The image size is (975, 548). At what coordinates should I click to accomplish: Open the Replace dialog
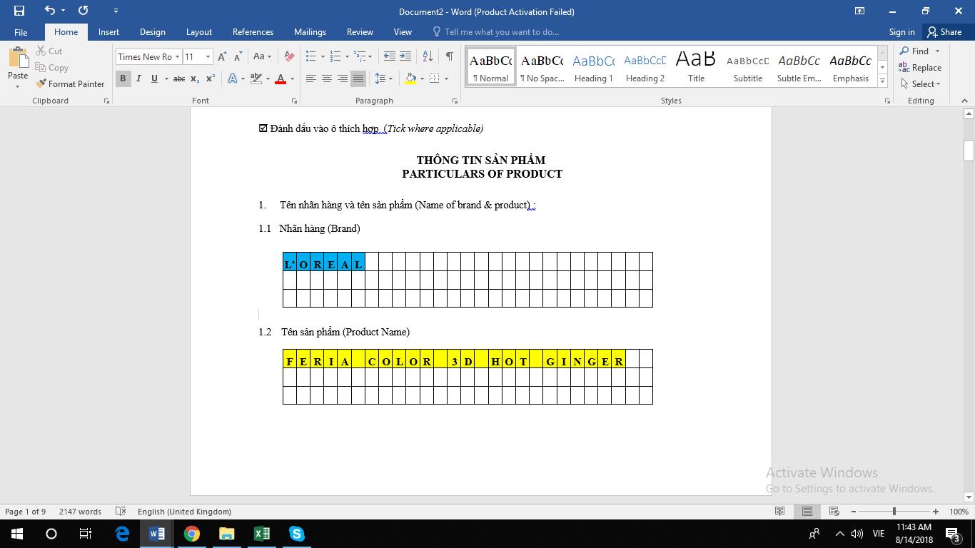920,67
